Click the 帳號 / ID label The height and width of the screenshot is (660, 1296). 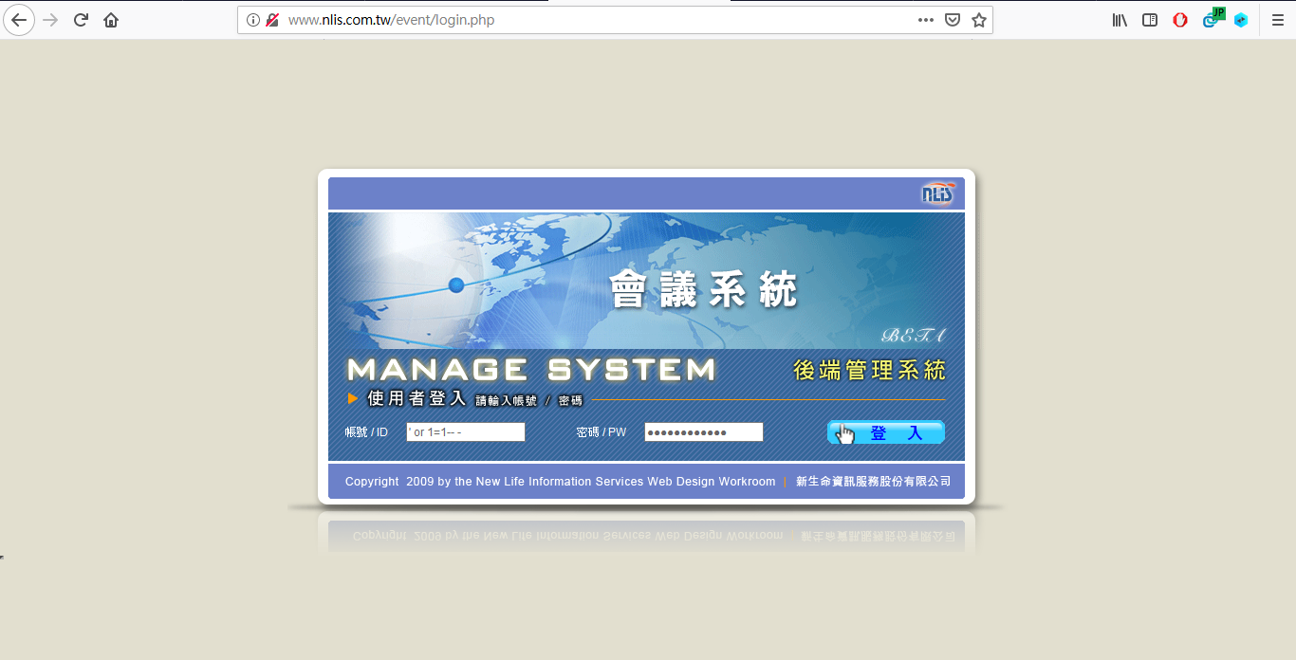[x=366, y=432]
